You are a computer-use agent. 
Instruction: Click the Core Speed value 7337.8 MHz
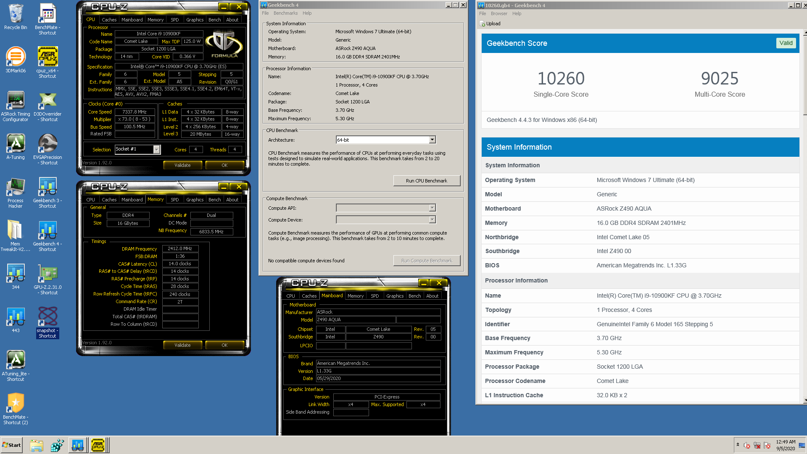[134, 112]
